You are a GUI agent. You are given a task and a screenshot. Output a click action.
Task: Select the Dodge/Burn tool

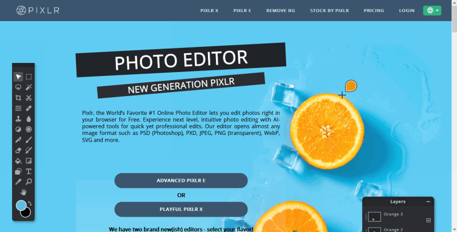(x=18, y=129)
